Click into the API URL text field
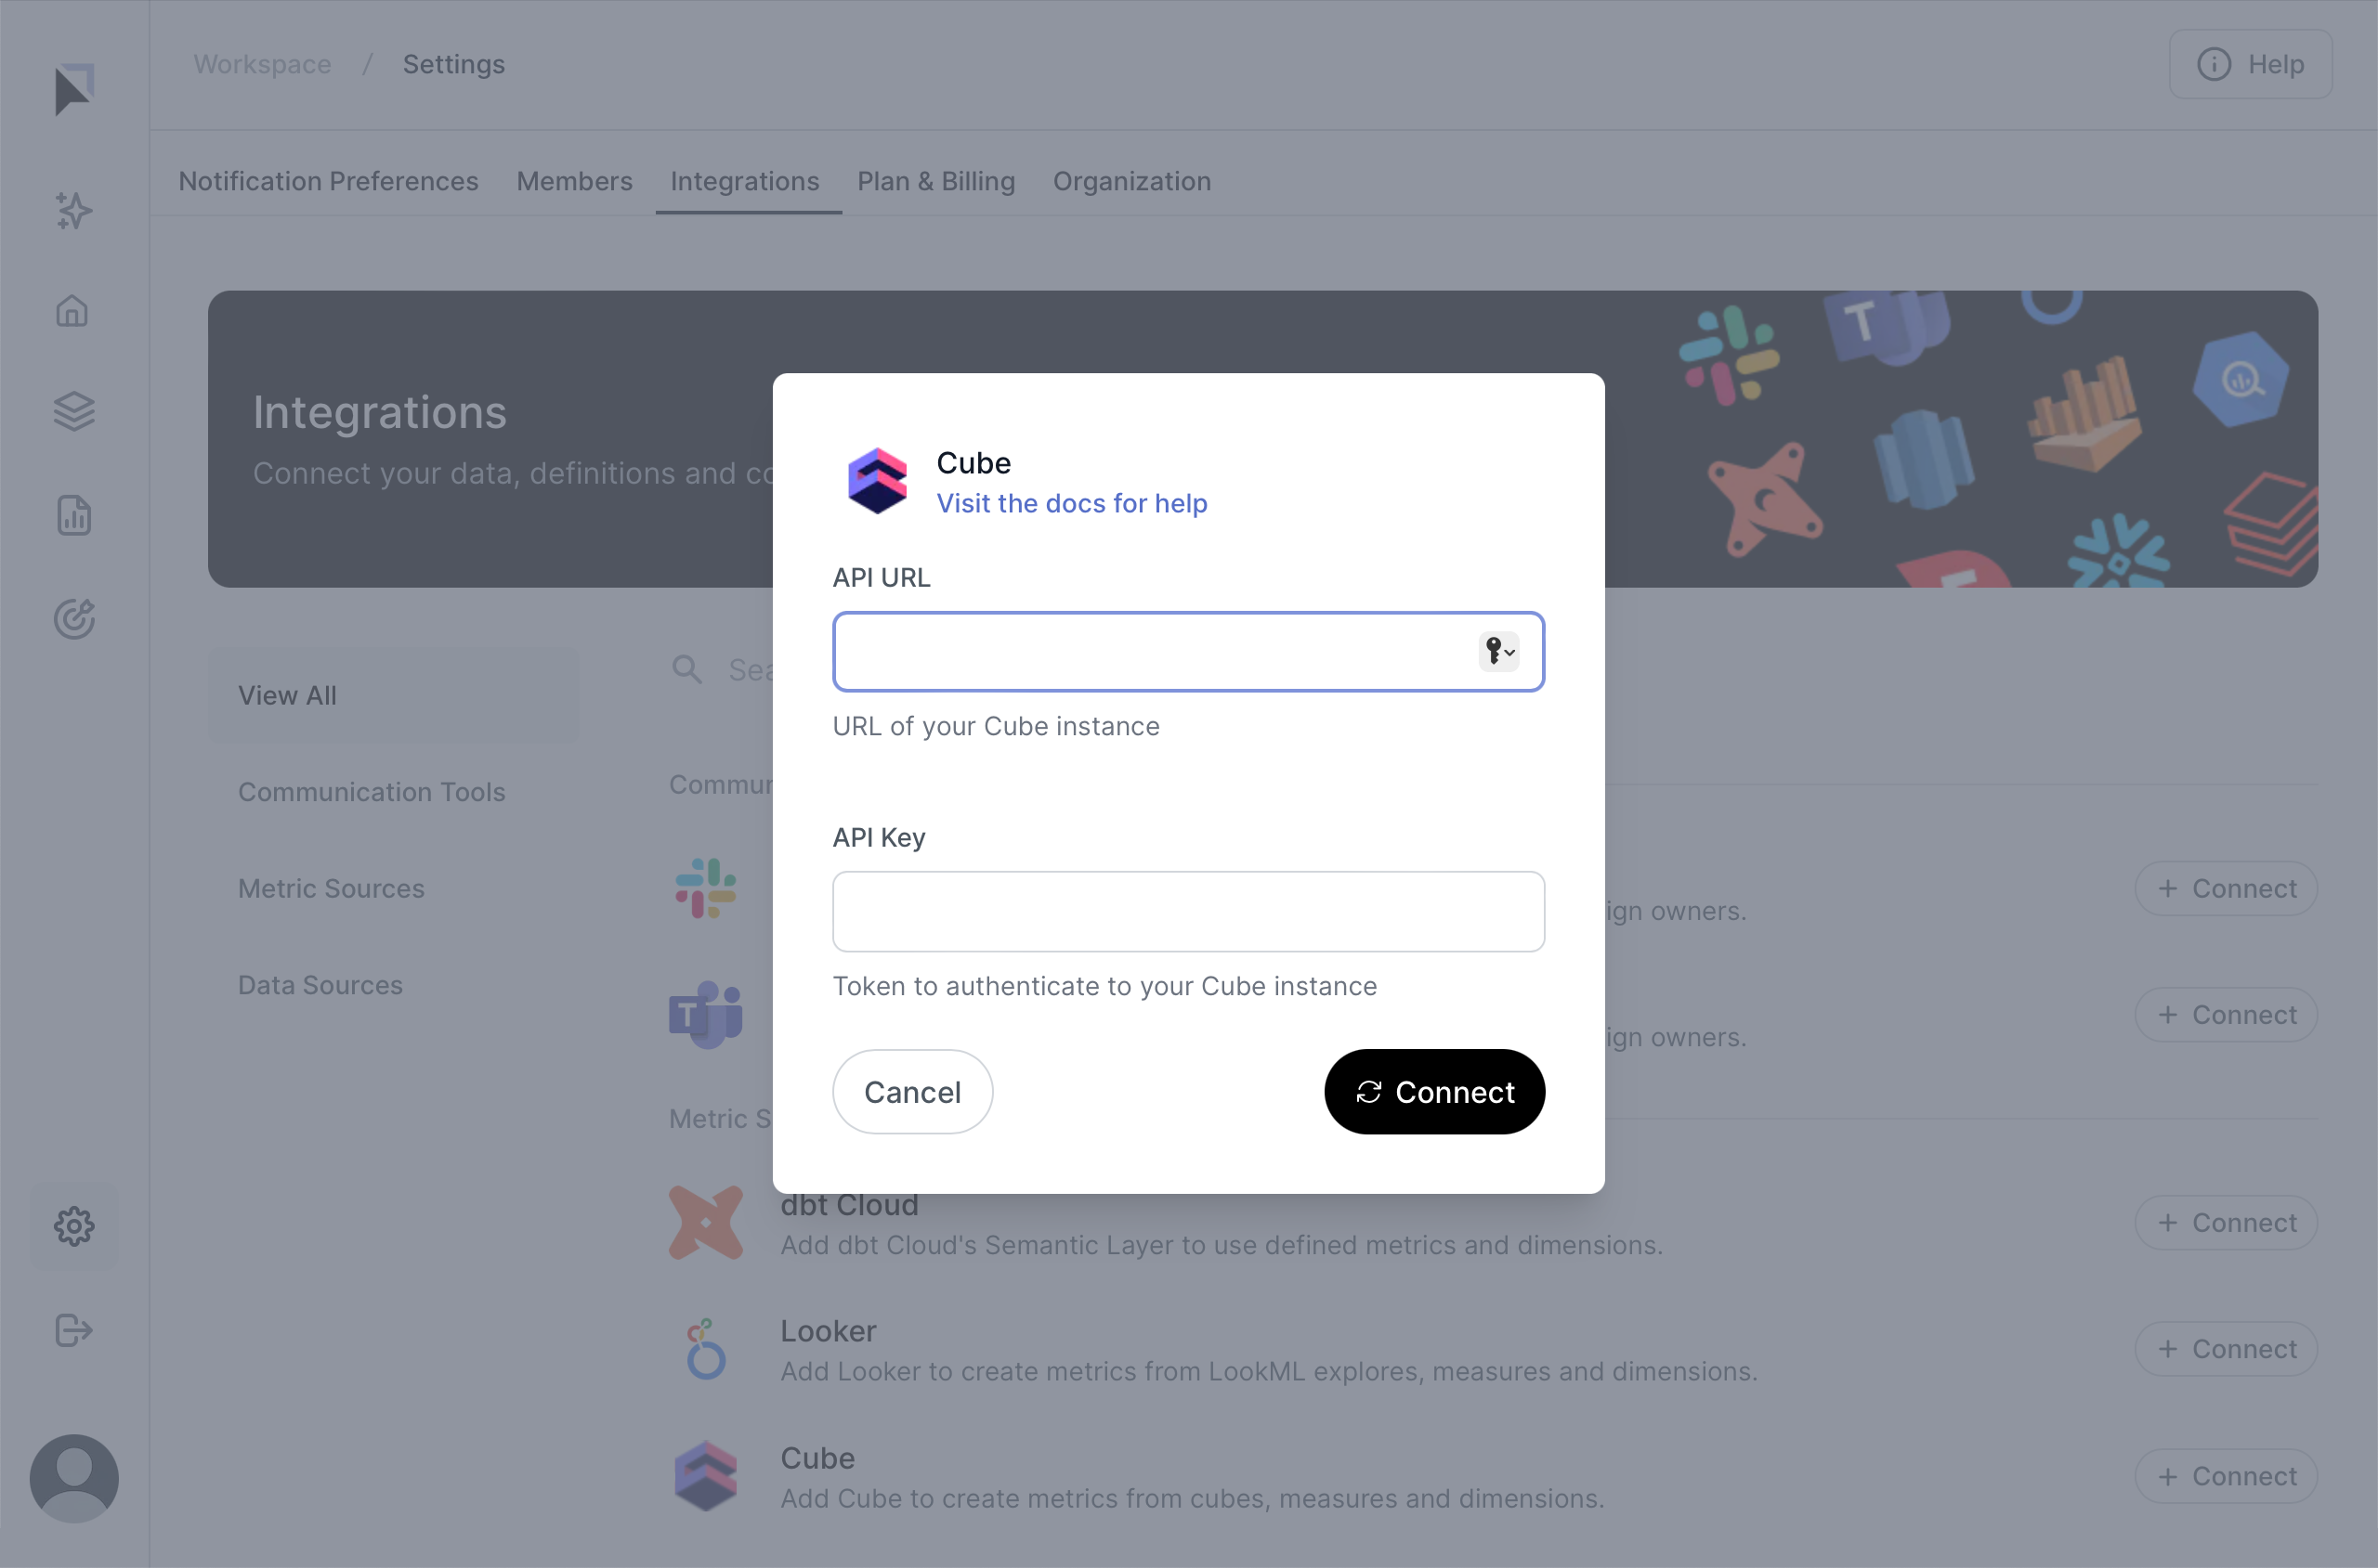This screenshot has height=1568, width=2378. 1151,651
